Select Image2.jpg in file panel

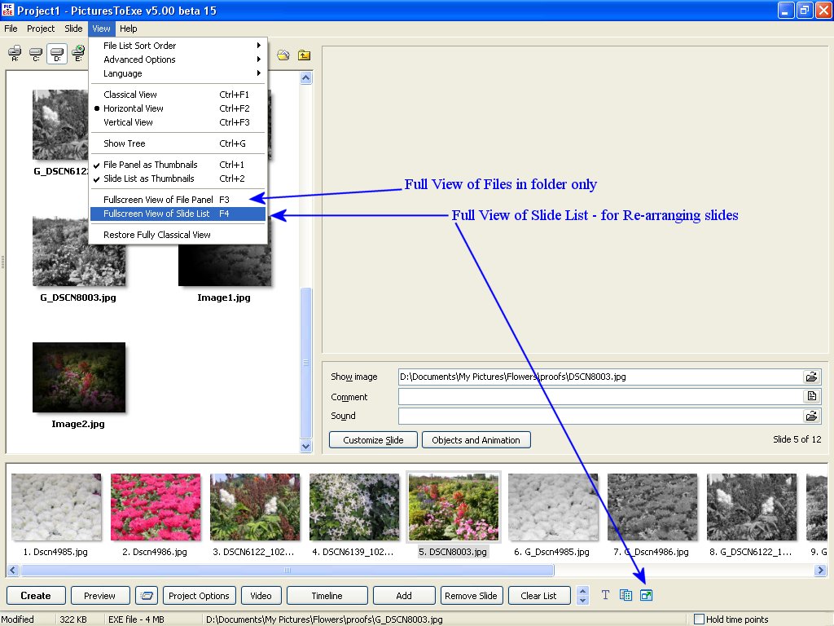[79, 377]
